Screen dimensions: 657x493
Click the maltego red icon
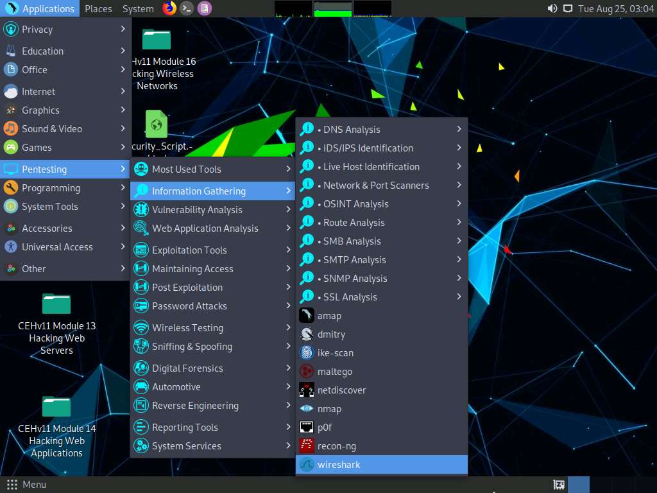(306, 372)
